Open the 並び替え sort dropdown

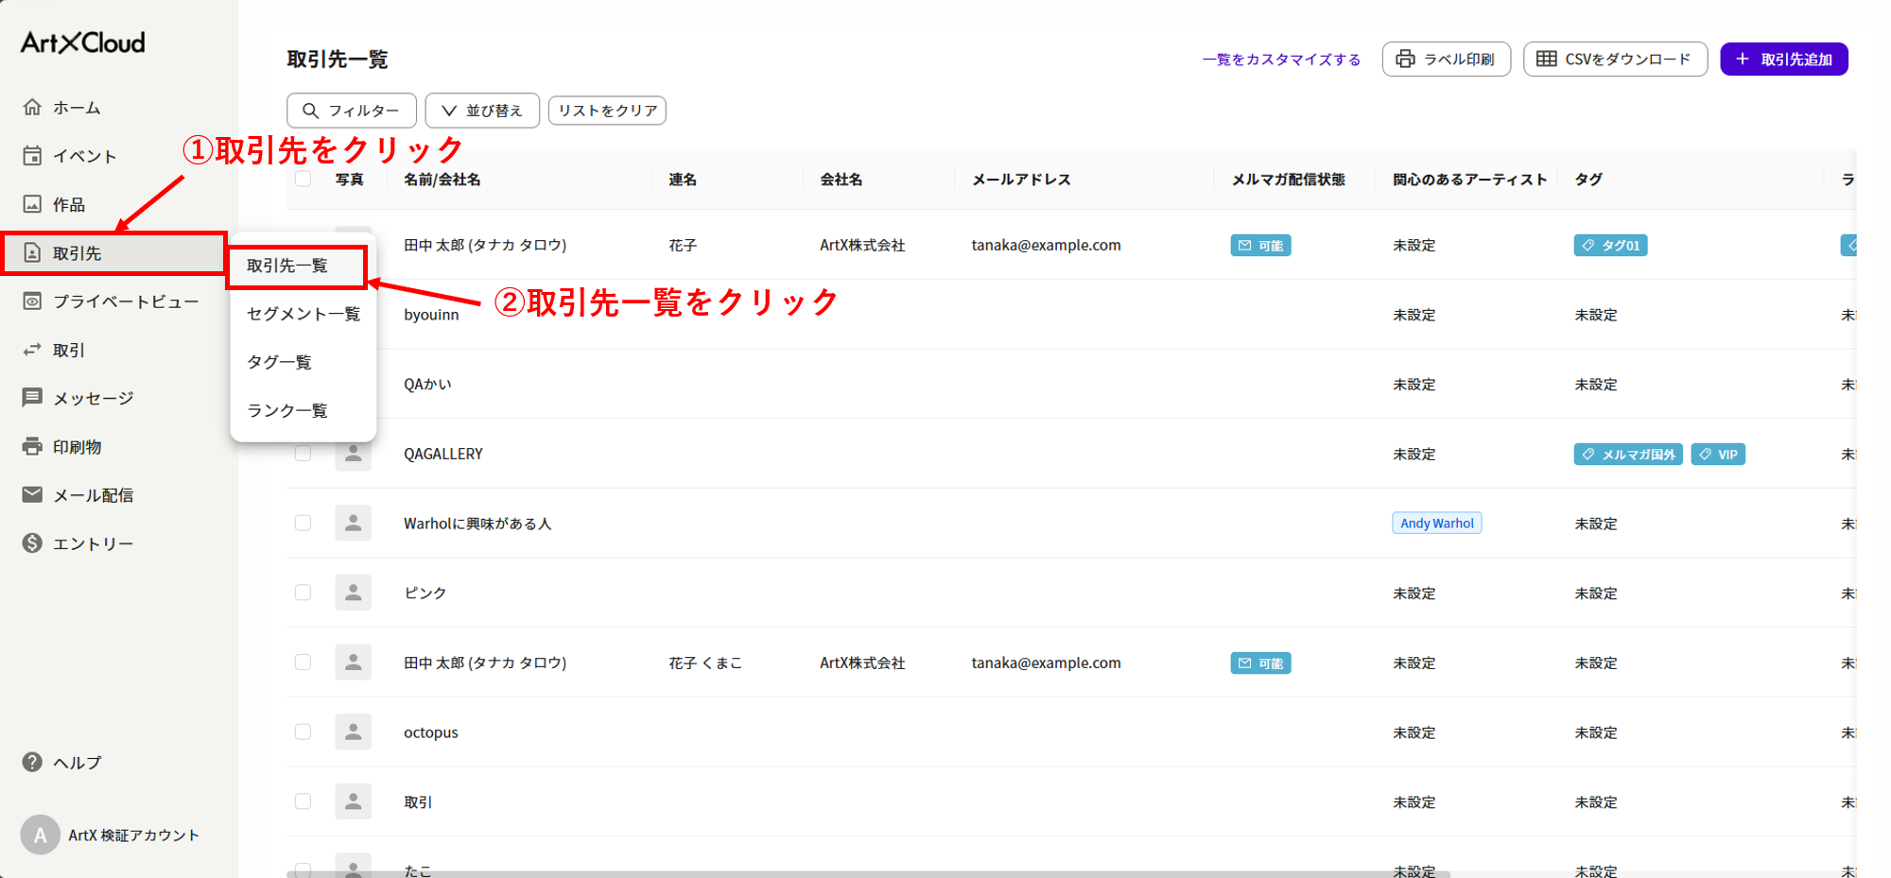click(482, 111)
